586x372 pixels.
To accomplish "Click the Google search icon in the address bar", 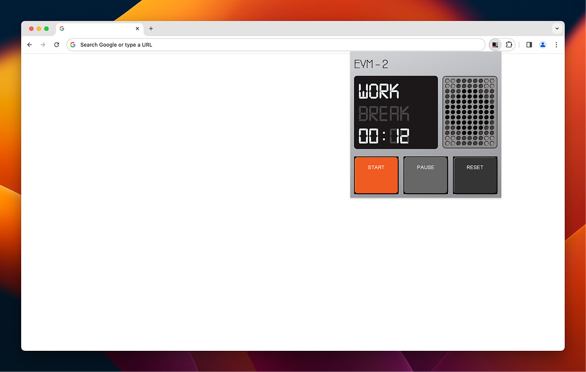I will [x=73, y=44].
